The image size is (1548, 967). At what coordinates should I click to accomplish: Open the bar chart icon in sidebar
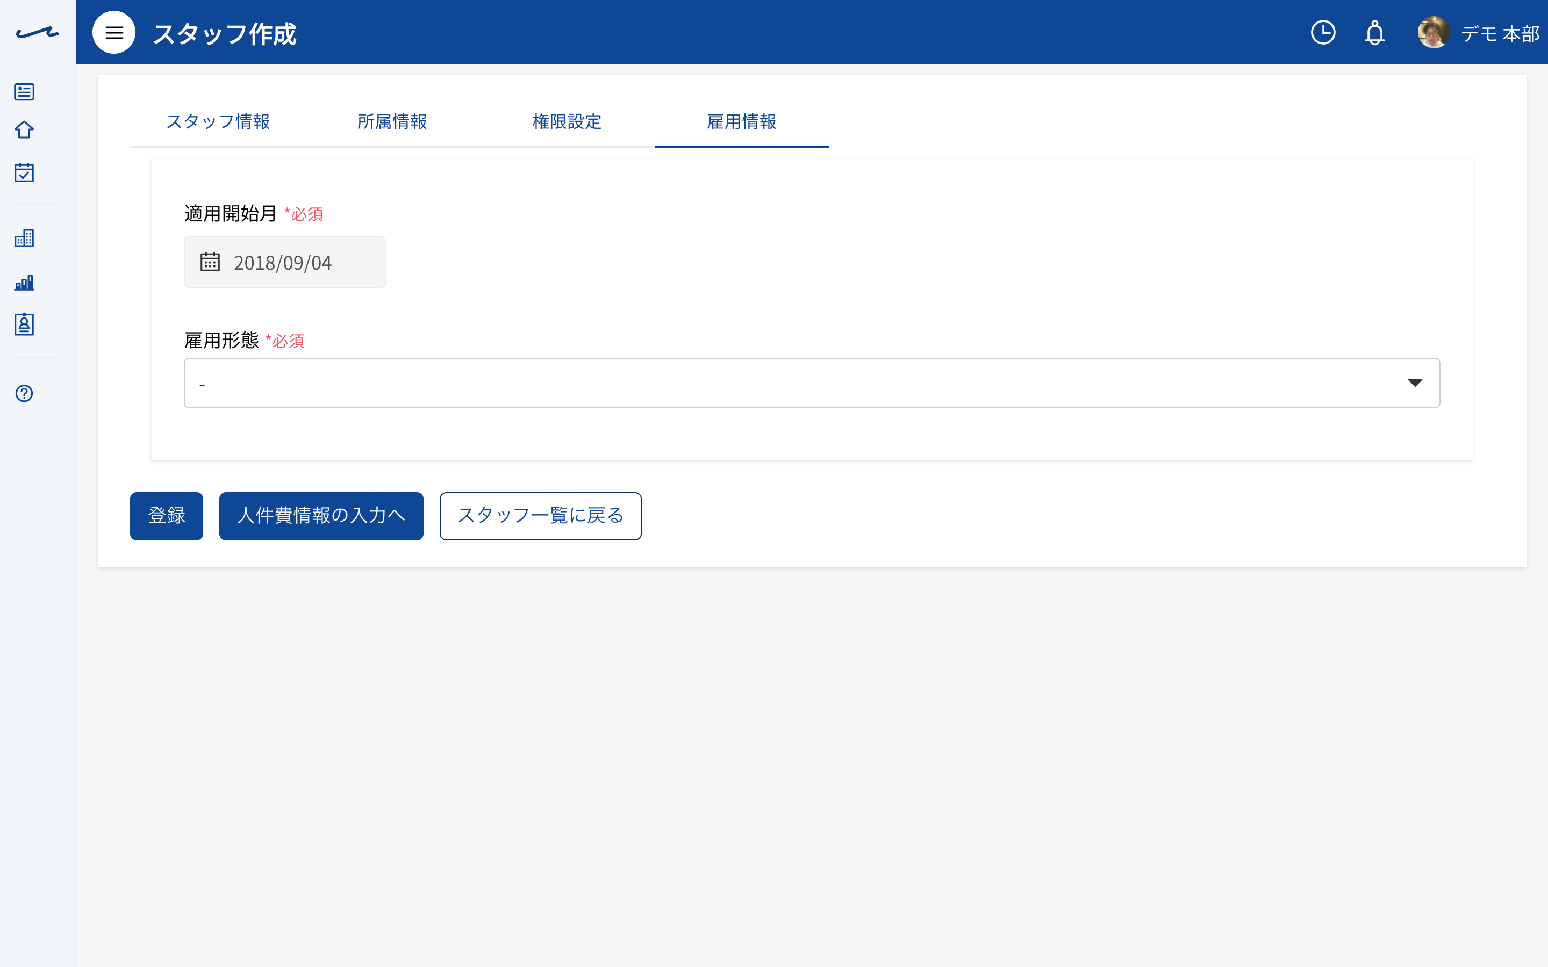pyautogui.click(x=24, y=282)
